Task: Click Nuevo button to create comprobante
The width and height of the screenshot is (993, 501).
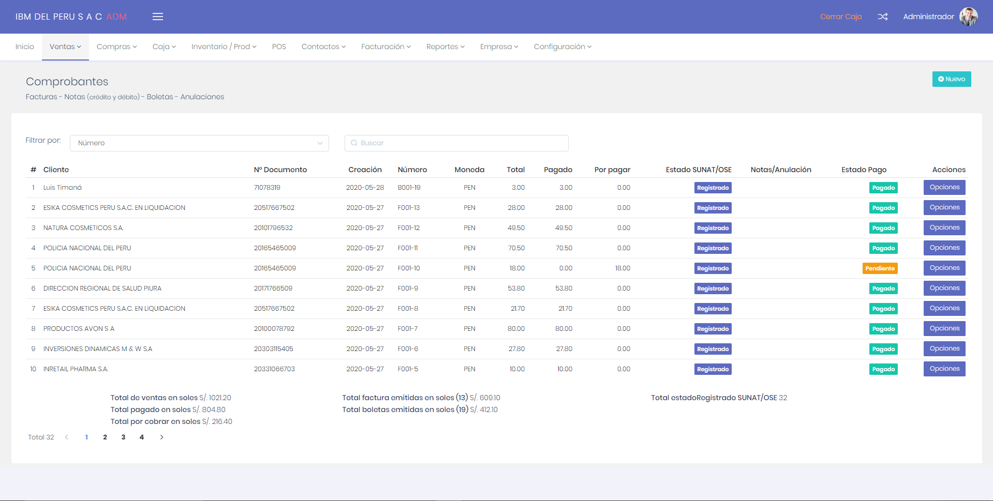Action: click(x=951, y=79)
